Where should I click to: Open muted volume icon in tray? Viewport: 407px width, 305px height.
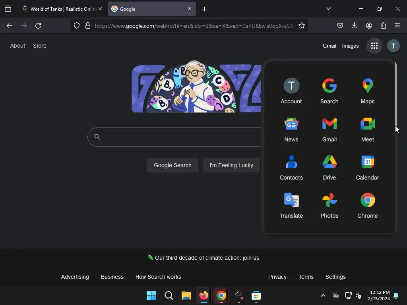(359, 295)
